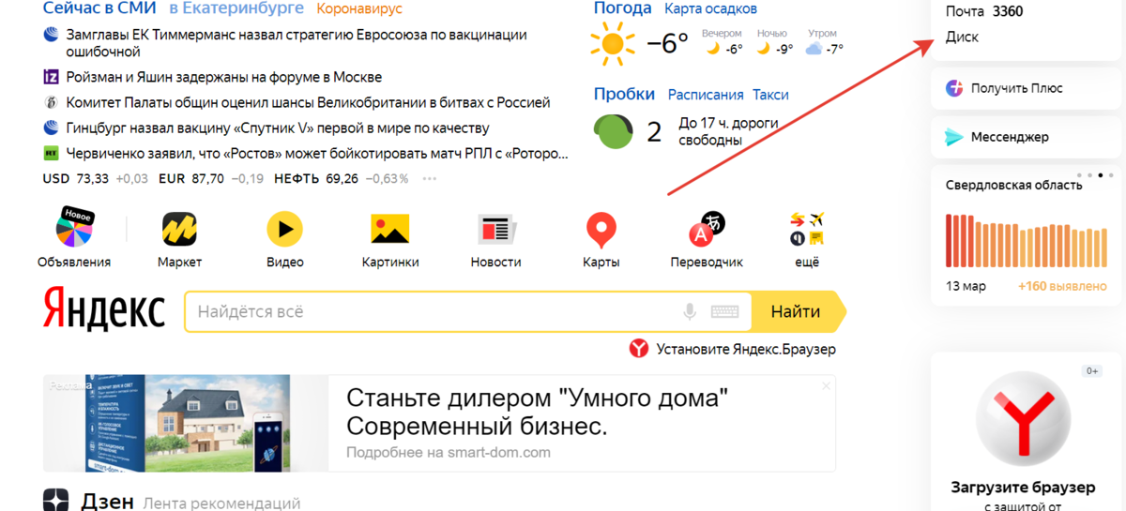Open the smart home ad house image

click(185, 423)
